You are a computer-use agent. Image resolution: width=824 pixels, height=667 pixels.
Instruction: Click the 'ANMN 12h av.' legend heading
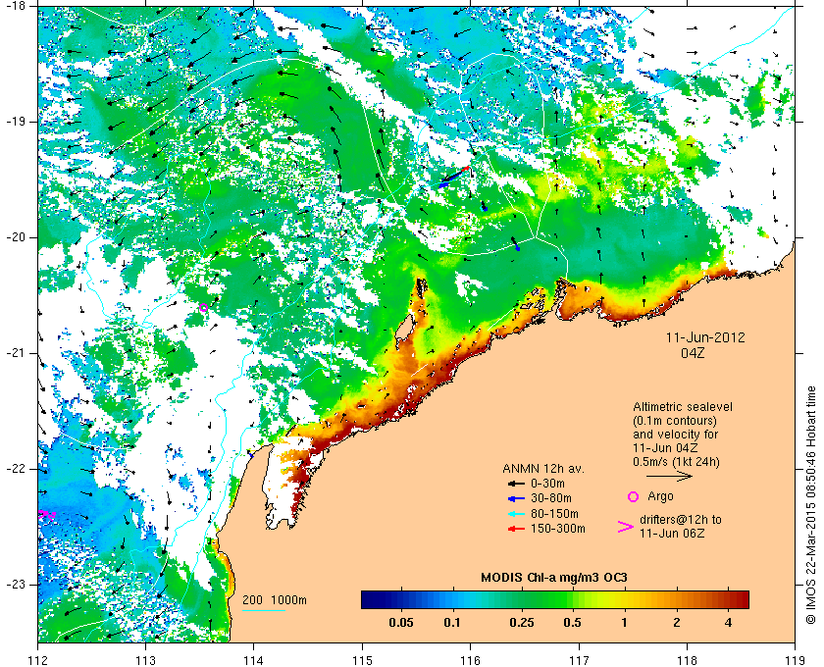(543, 469)
